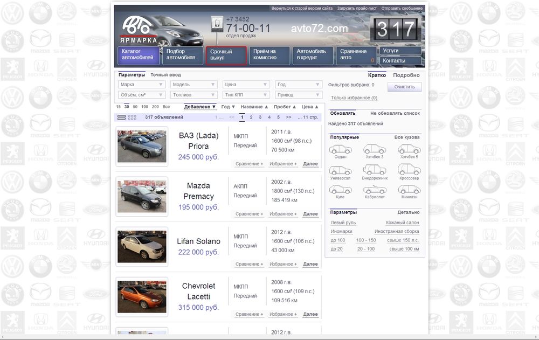
Task: Toggle Только избранное filter
Action: tap(354, 98)
